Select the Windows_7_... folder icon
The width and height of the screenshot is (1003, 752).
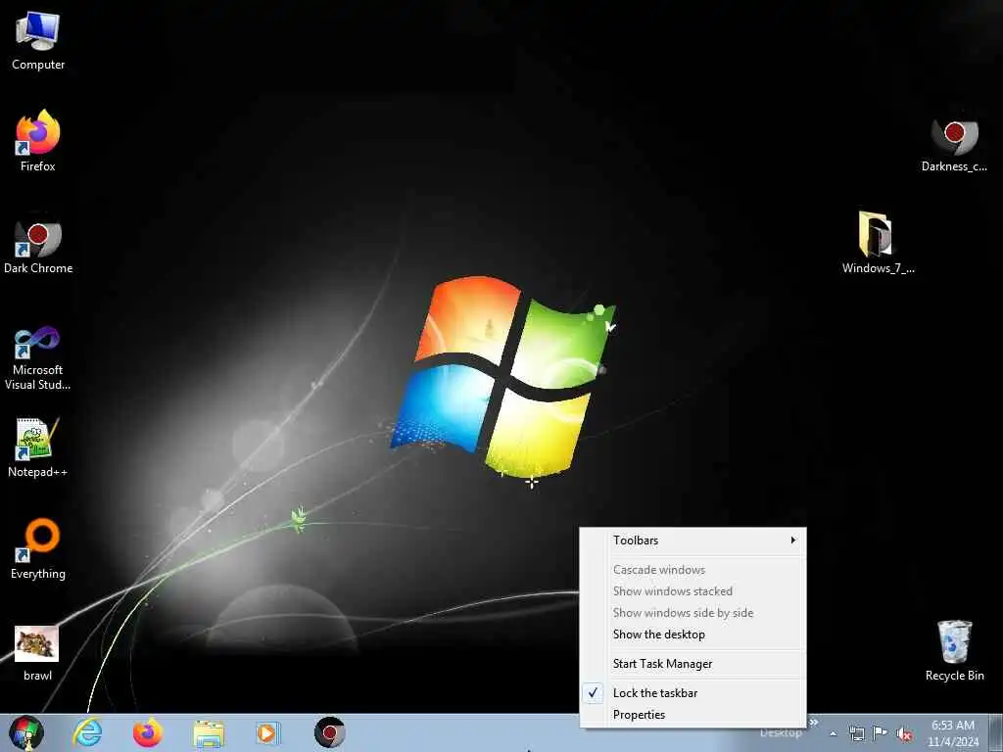point(878,243)
